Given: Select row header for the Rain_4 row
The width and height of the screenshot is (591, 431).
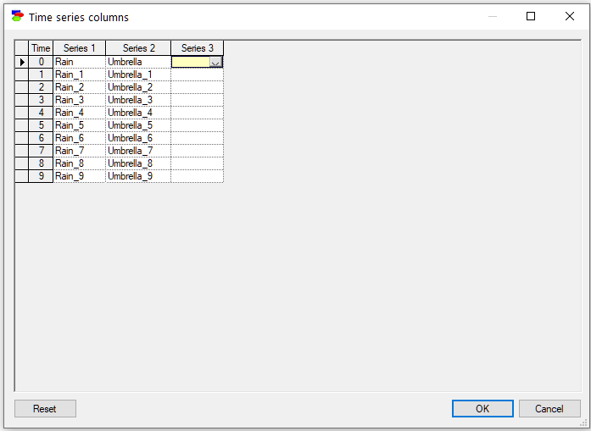Looking at the screenshot, I should (22, 113).
